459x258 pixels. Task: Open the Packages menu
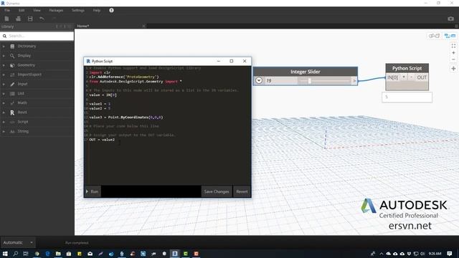click(56, 10)
